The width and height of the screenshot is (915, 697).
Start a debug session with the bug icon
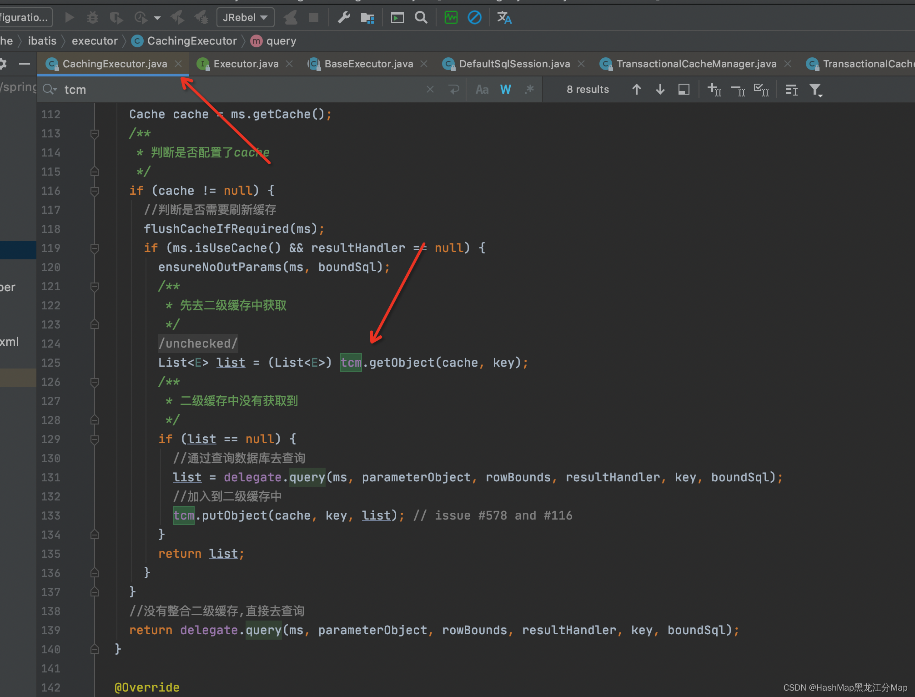[93, 18]
